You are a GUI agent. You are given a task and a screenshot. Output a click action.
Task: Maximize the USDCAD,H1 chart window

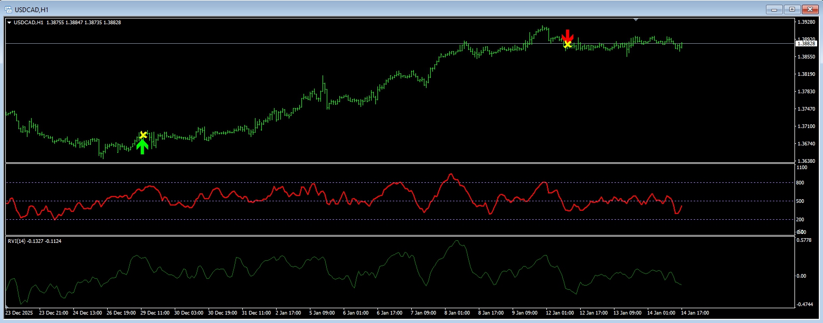(x=792, y=9)
